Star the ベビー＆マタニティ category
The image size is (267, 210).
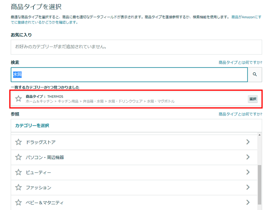18,202
